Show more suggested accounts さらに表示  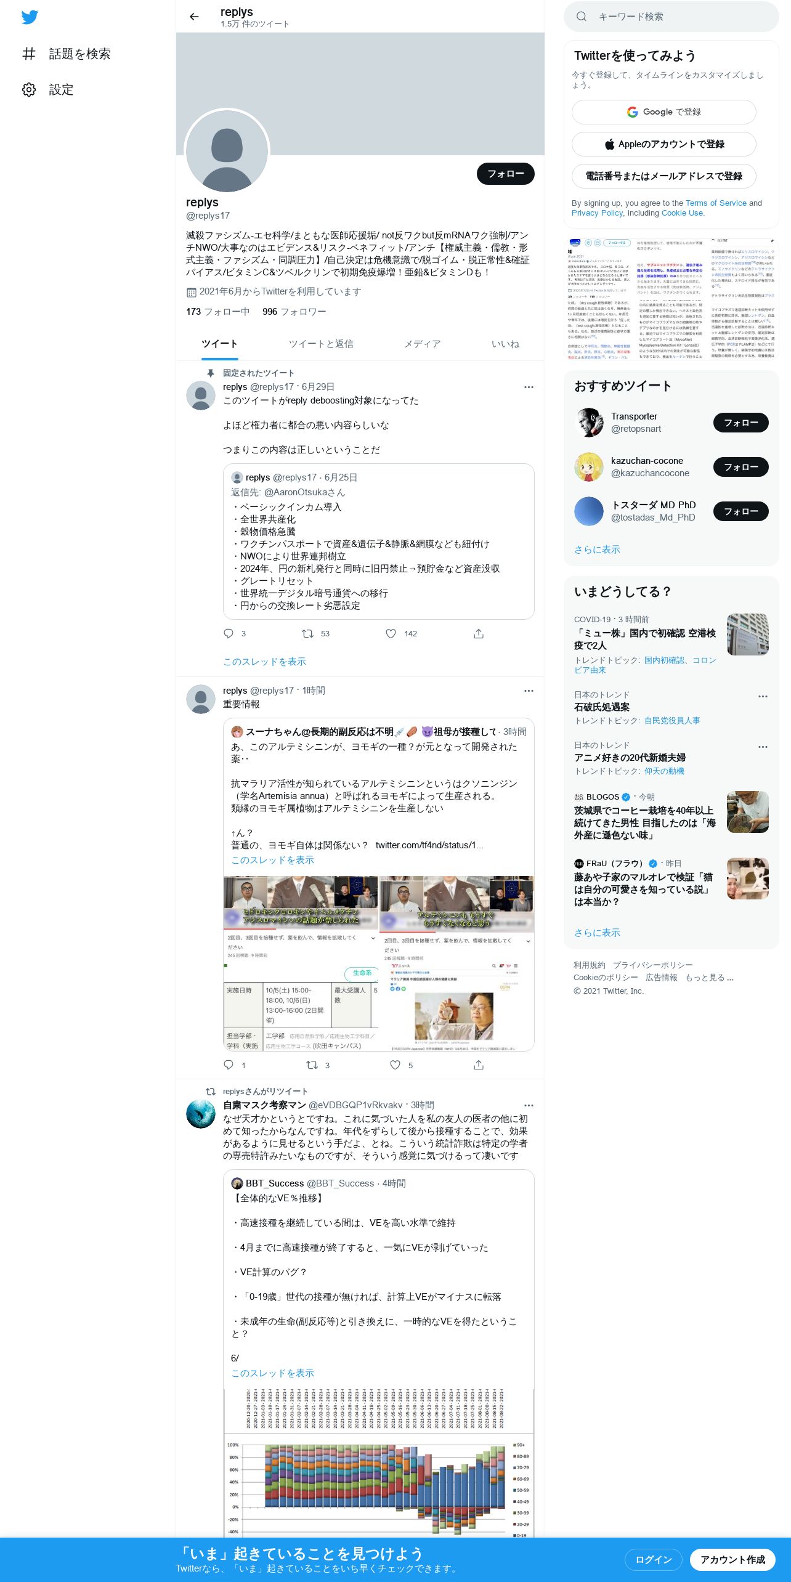point(597,550)
